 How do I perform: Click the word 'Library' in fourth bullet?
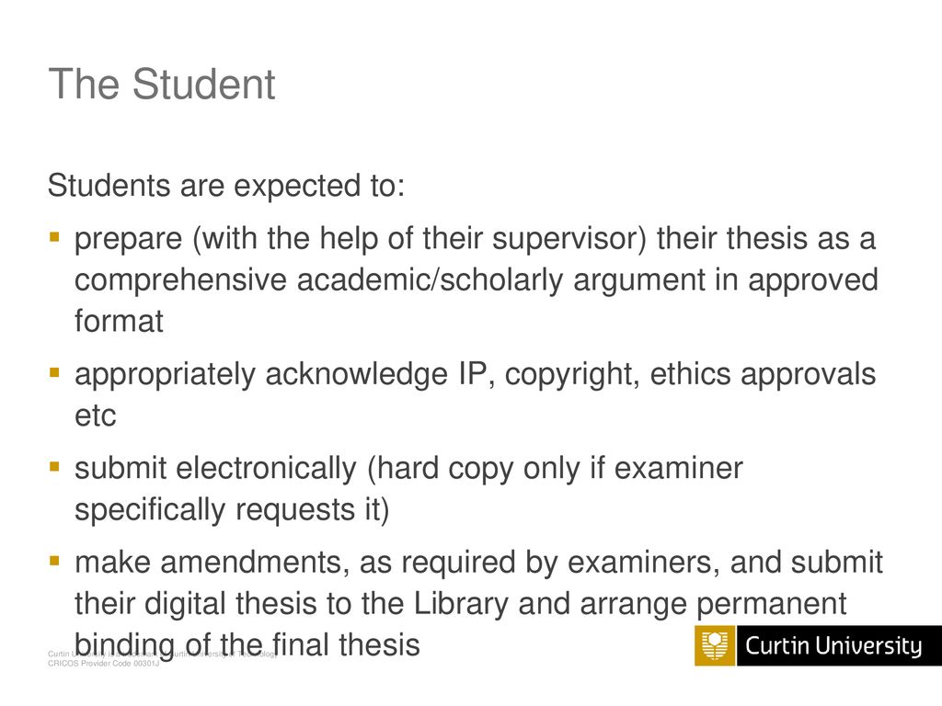tap(461, 604)
